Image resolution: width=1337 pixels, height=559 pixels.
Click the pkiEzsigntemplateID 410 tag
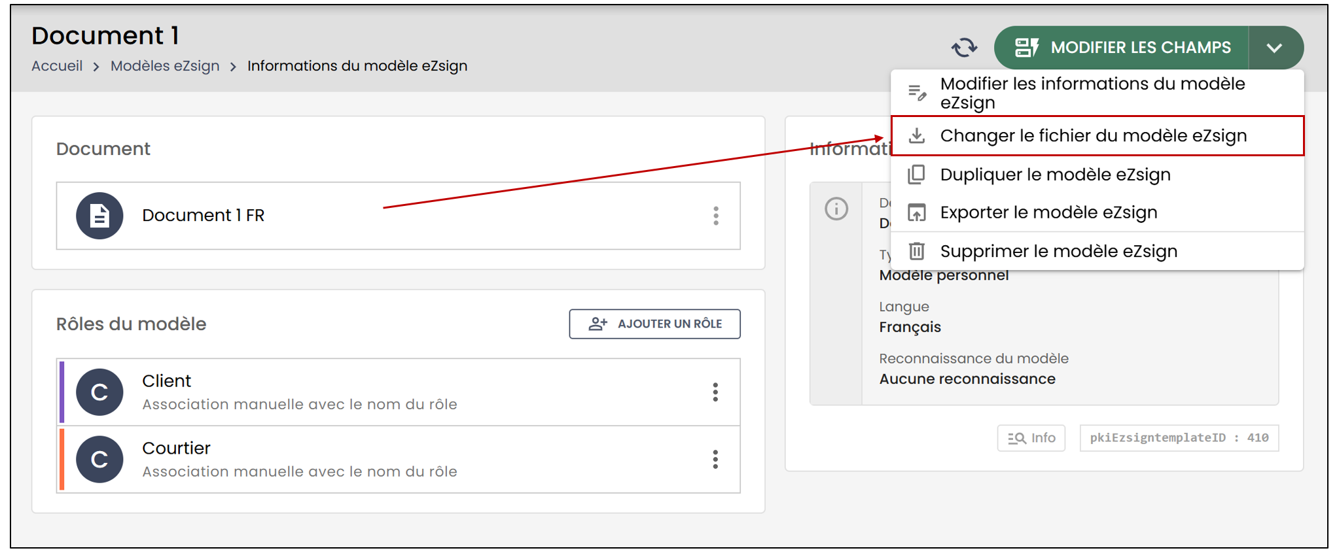click(1179, 438)
